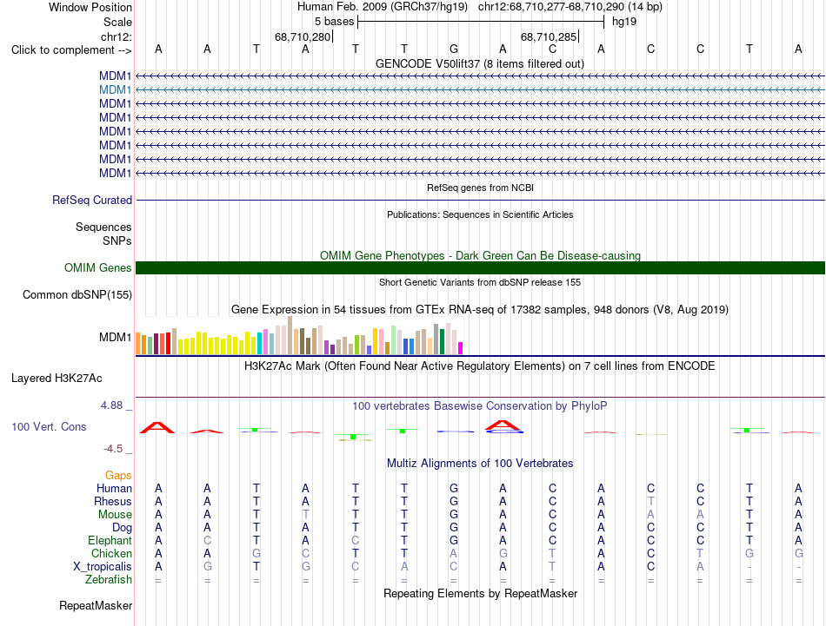
Task: Select the Rhesus species row label
Action: coord(113,501)
